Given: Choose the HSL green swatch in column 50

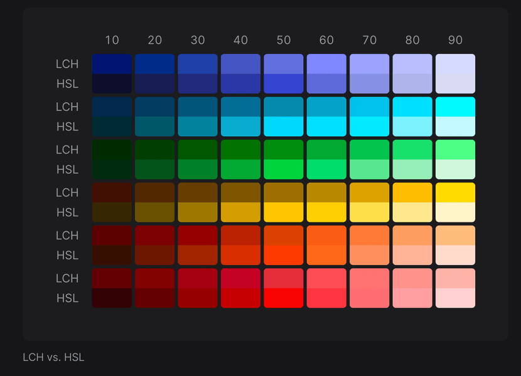Looking at the screenshot, I should tap(284, 169).
